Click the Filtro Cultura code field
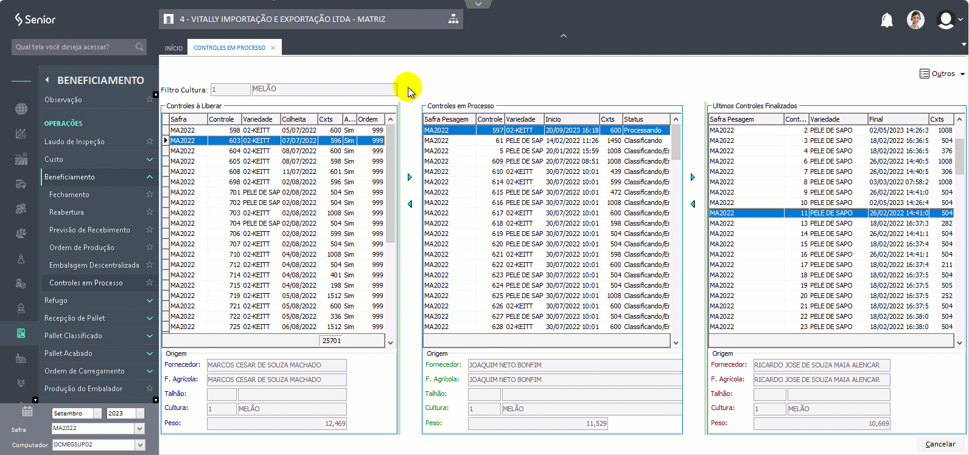 click(x=230, y=89)
